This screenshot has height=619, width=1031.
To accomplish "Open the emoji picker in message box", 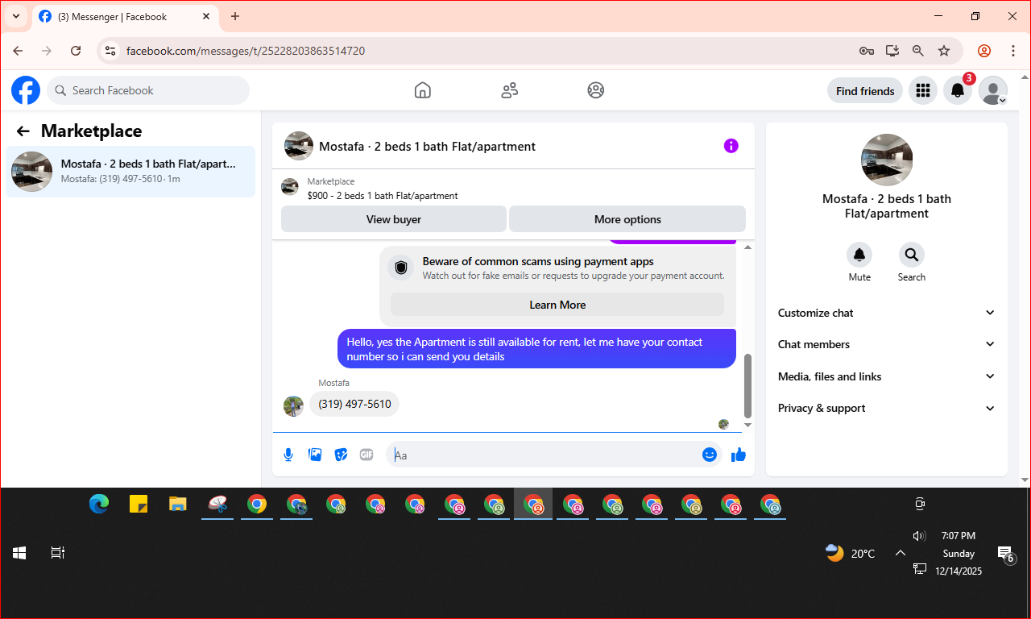I will point(710,455).
